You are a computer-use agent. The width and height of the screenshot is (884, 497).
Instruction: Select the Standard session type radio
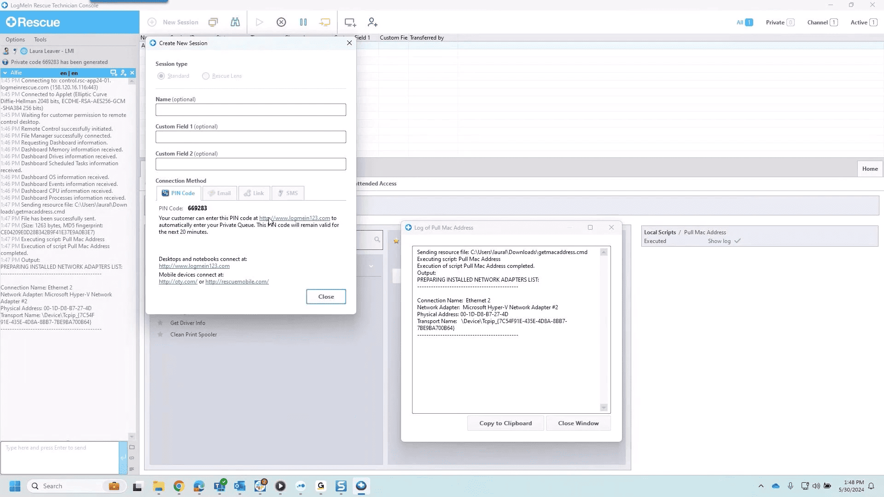click(x=161, y=76)
